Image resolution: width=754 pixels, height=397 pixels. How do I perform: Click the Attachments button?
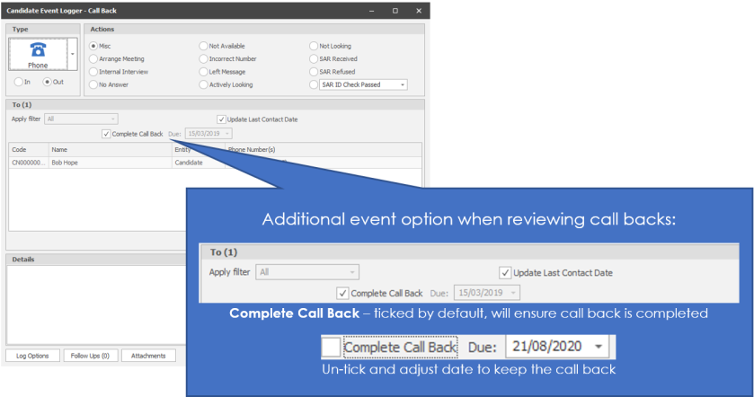tap(148, 356)
